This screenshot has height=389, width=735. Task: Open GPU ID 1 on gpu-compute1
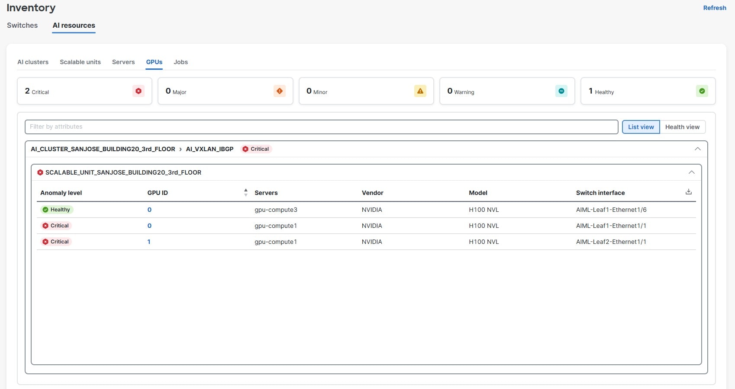[x=149, y=242]
